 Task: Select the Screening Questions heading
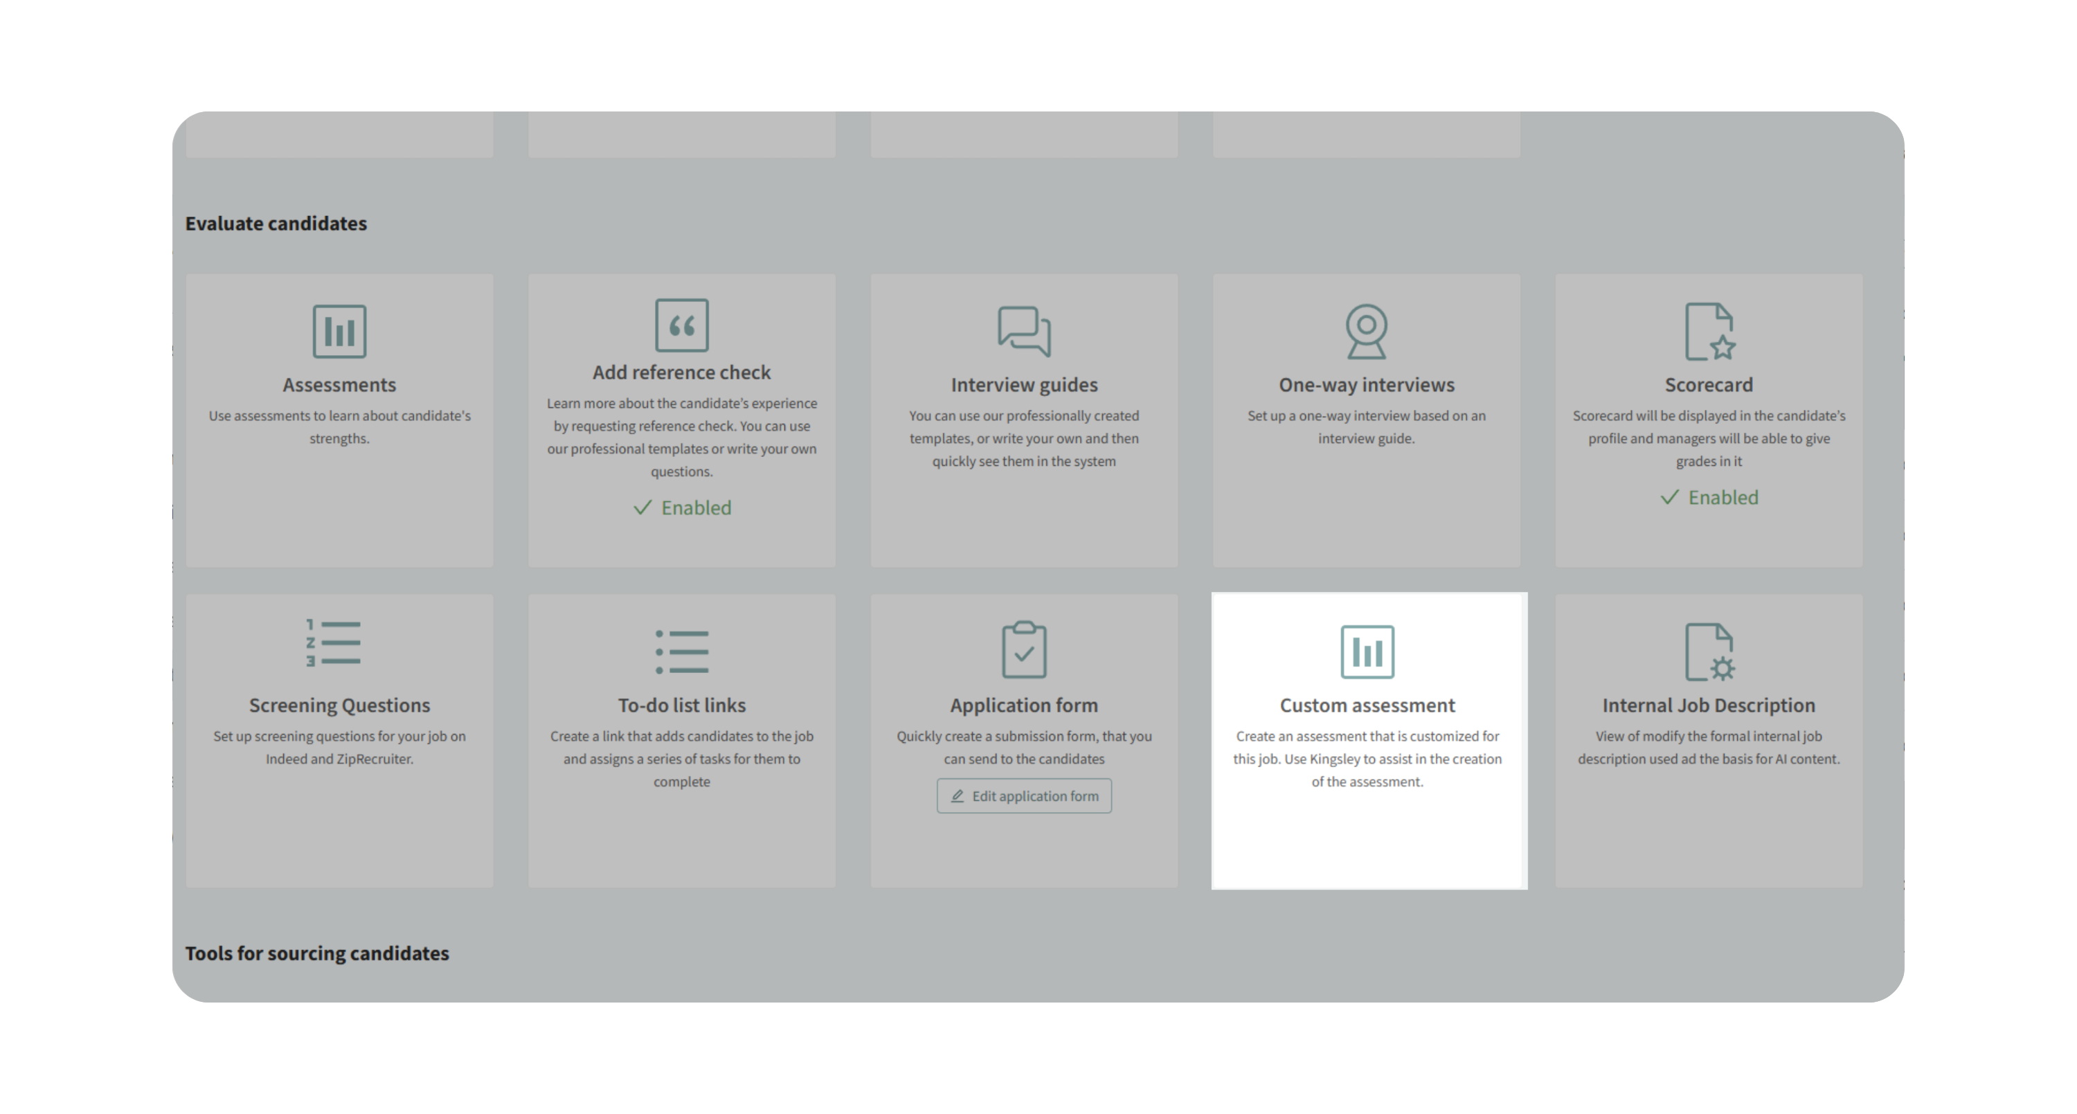339,706
